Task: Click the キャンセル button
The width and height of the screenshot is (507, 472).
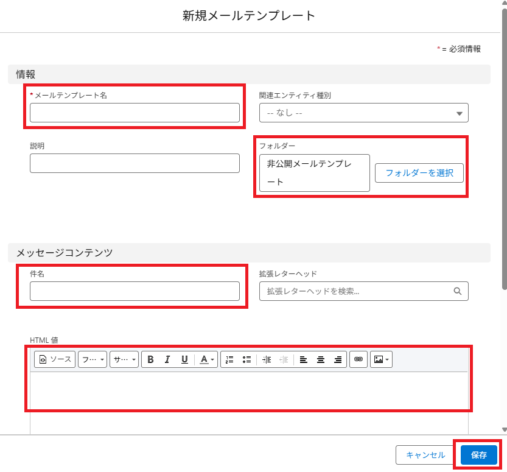Action: coord(425,455)
